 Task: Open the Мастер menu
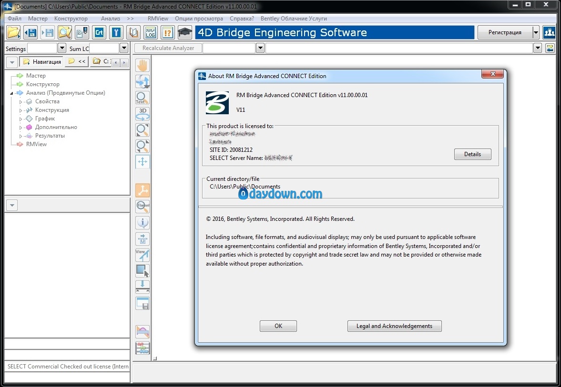click(38, 18)
